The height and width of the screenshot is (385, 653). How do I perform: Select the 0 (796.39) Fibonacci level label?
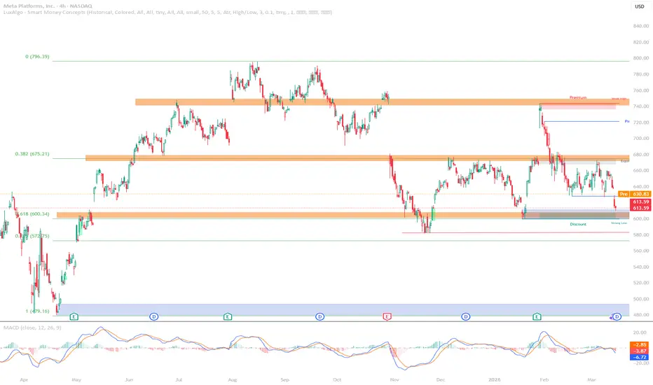coord(37,57)
